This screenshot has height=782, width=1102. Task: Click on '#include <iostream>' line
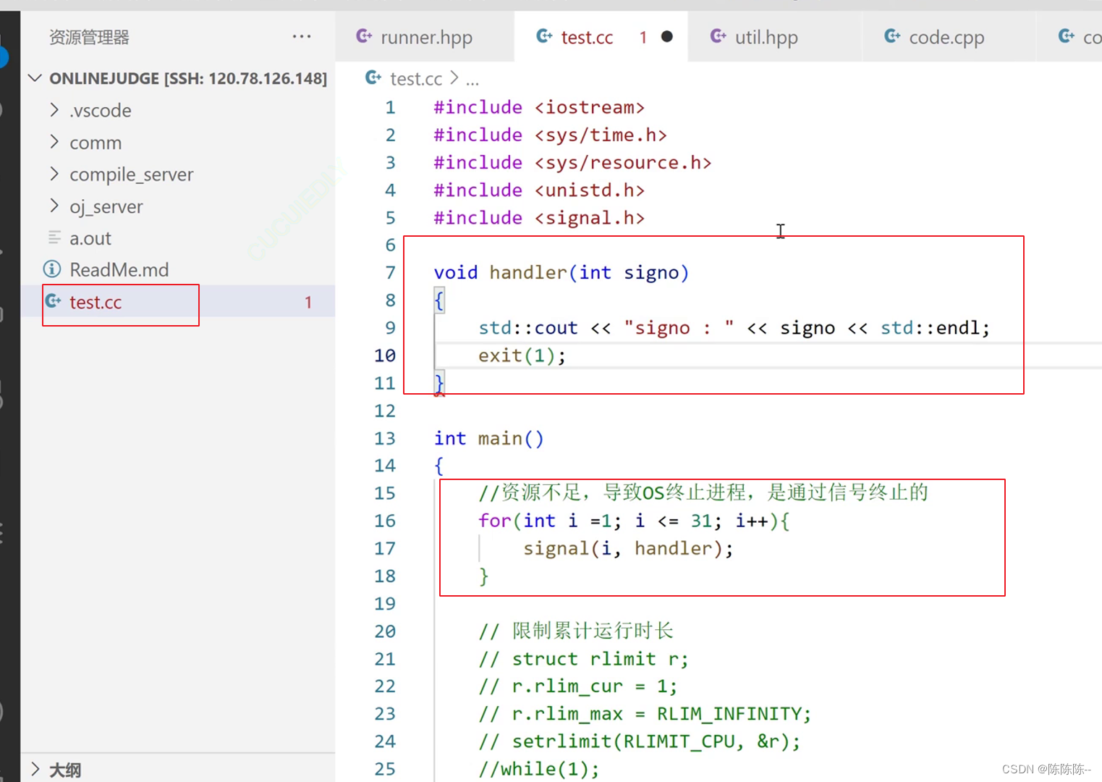(x=539, y=107)
